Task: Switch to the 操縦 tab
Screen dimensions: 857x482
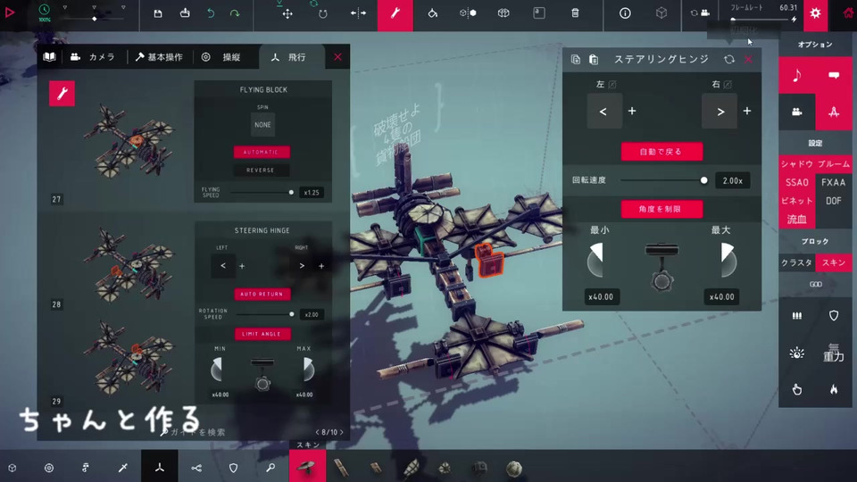Action: click(x=222, y=57)
